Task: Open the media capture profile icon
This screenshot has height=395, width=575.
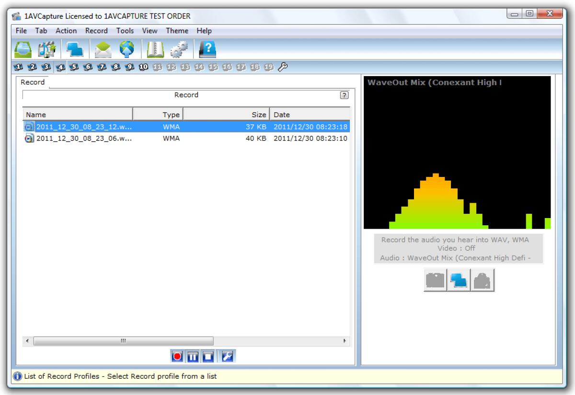Action: coord(46,49)
